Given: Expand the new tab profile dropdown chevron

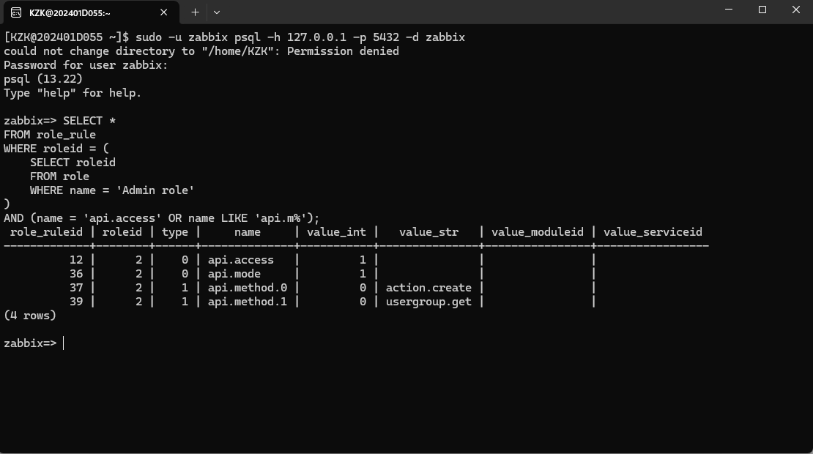Looking at the screenshot, I should [x=217, y=12].
